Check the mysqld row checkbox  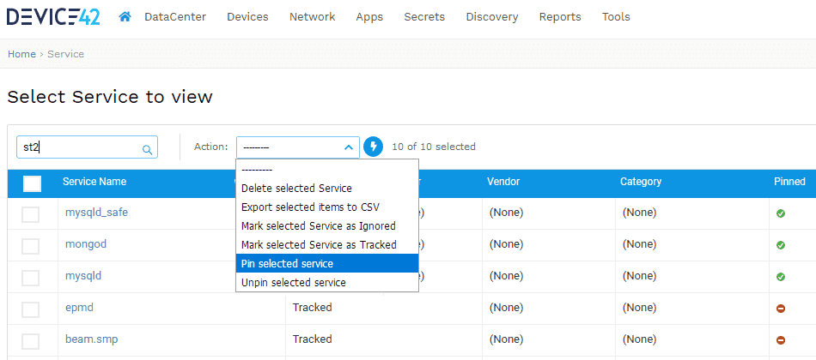(31, 278)
